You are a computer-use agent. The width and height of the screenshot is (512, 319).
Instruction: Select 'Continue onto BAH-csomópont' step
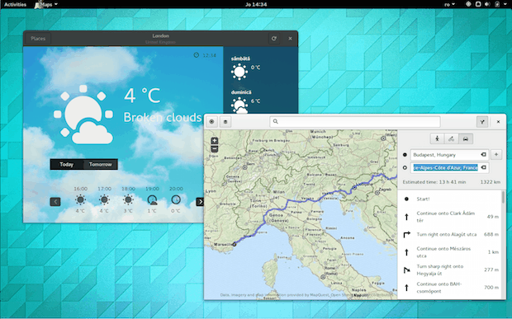(450, 288)
